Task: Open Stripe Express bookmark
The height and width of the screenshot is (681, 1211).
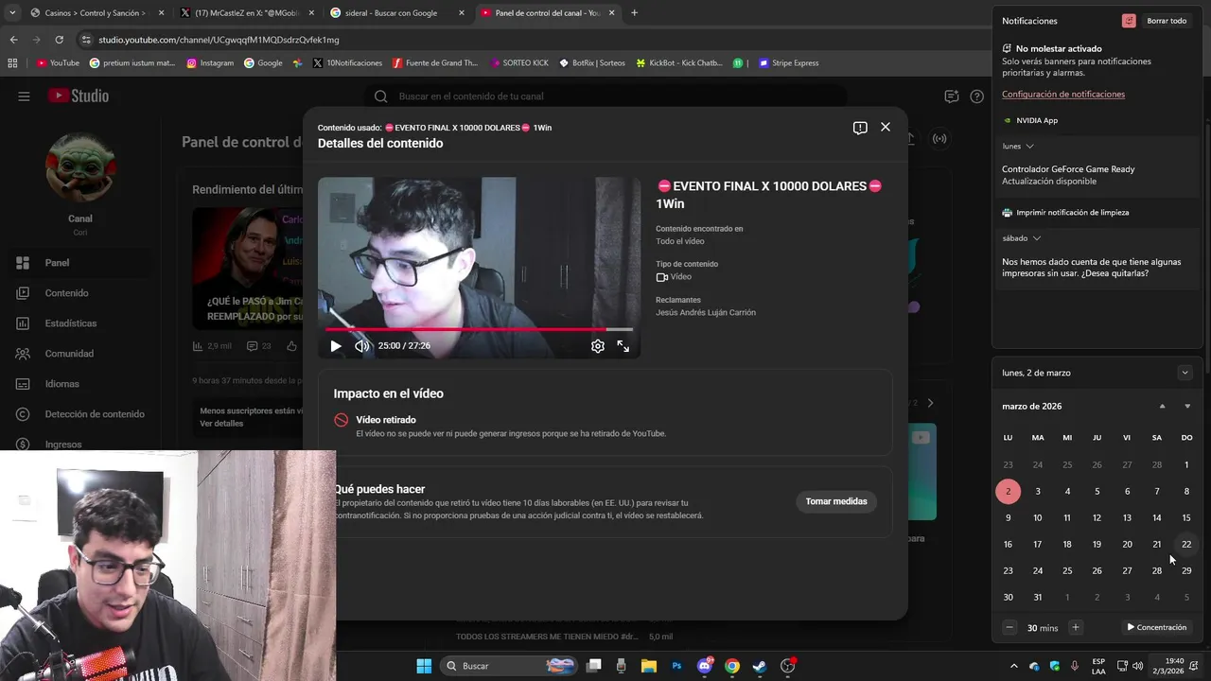Action: click(788, 63)
